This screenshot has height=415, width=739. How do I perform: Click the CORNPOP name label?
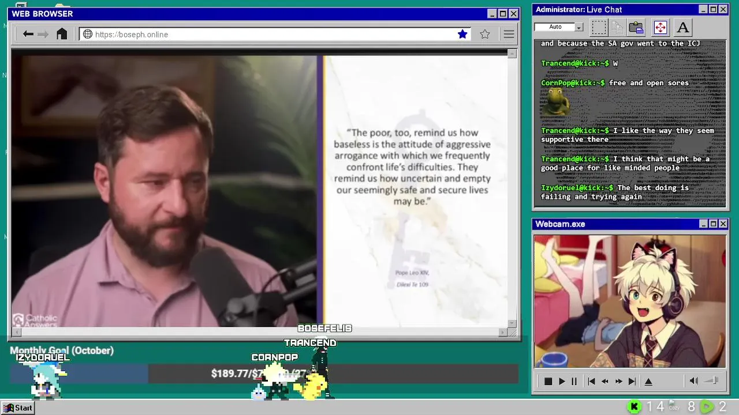(x=275, y=357)
